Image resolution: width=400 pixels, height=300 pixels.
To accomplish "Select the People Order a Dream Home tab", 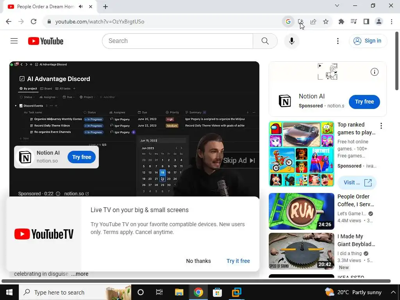I will [x=46, y=7].
